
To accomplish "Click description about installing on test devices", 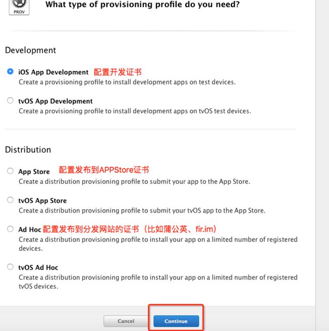I will [127, 82].
